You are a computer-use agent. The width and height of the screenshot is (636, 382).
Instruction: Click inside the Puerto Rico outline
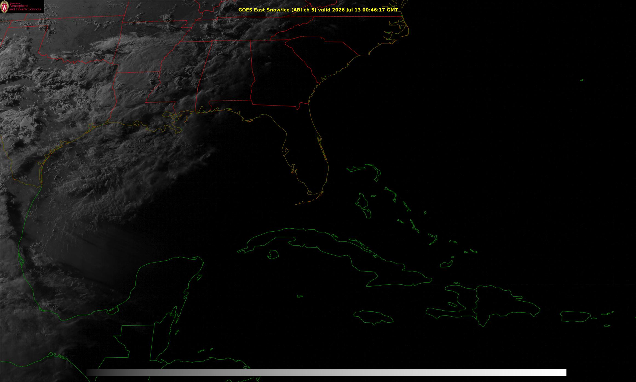575,316
